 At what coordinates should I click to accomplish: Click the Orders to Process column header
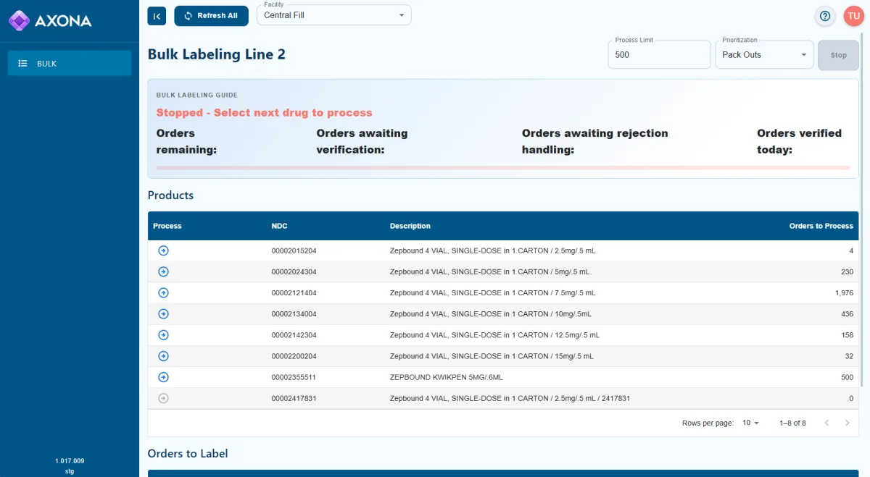pyautogui.click(x=821, y=226)
